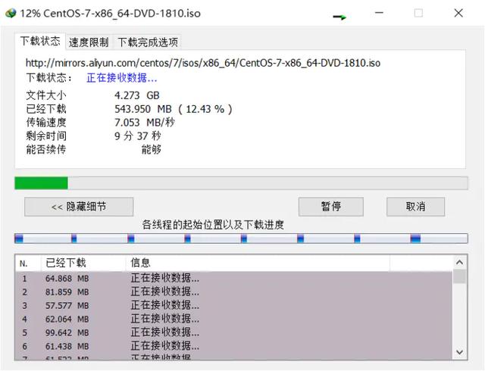The width and height of the screenshot is (485, 371).
Task: Click the 信息 column header
Action: (x=258, y=263)
